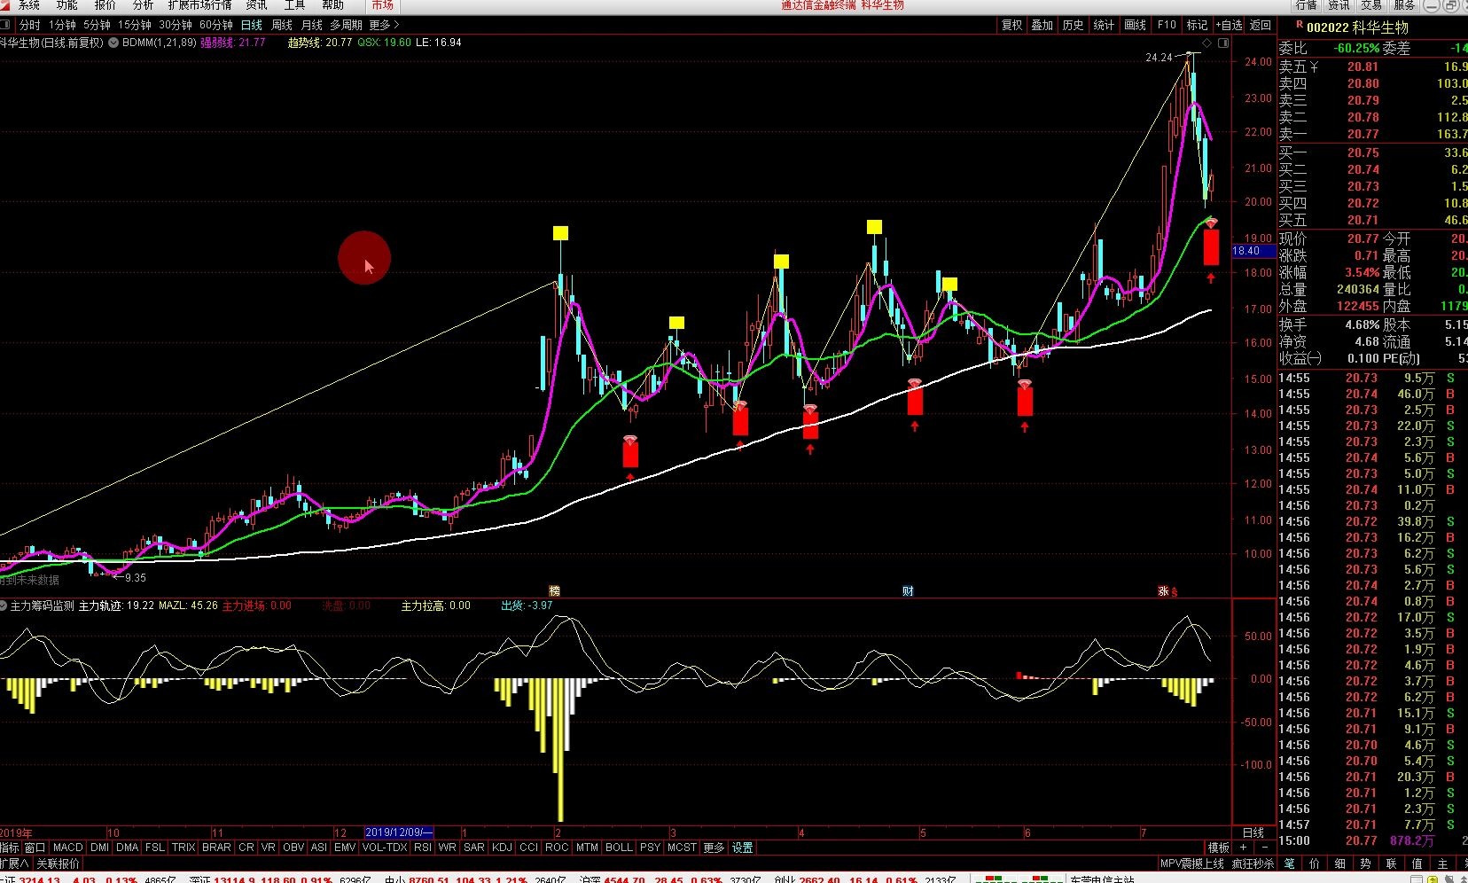This screenshot has height=883, width=1468.
Task: Switch to the 周线 weekly period tab
Action: point(282,25)
